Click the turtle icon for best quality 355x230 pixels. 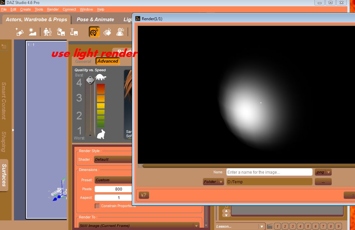click(x=101, y=77)
